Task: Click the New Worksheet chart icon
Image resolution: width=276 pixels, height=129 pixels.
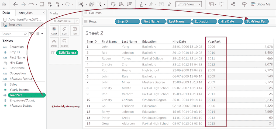Action: click(x=81, y=4)
